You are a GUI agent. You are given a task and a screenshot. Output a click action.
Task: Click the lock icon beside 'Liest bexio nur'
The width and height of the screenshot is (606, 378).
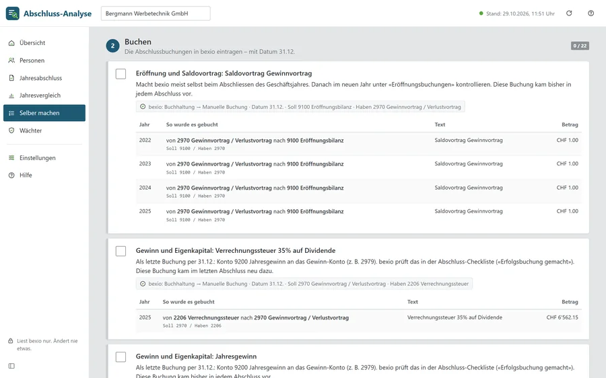pyautogui.click(x=11, y=341)
